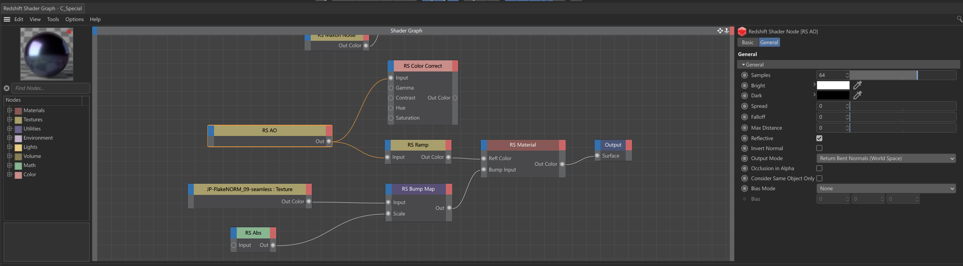Open the View menu
The height and width of the screenshot is (266, 963).
[35, 19]
